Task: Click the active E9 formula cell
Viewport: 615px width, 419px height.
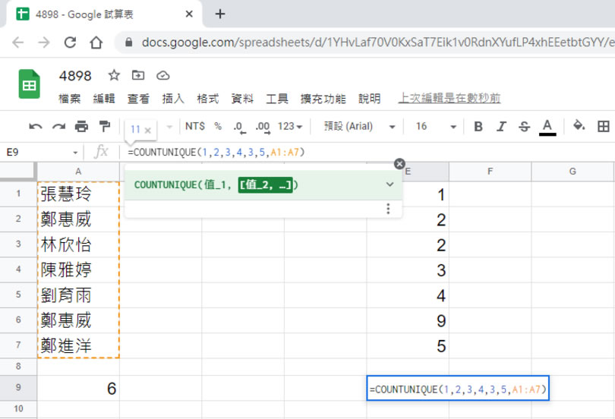Action: (458, 389)
